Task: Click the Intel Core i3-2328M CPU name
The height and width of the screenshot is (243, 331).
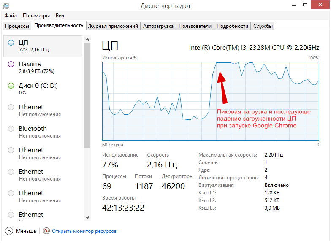Action: click(x=254, y=48)
